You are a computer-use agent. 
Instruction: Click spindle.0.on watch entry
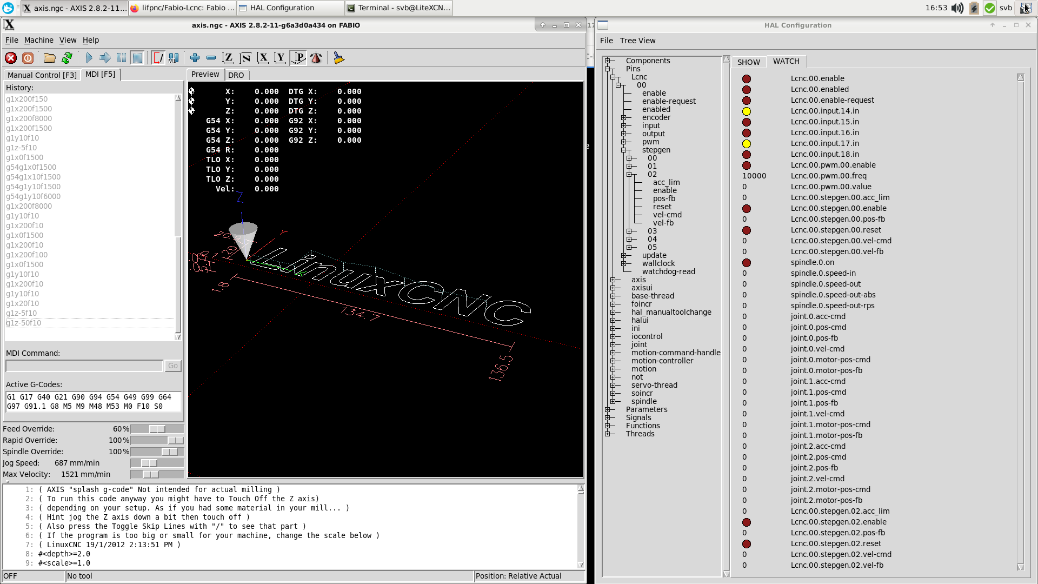[812, 262]
